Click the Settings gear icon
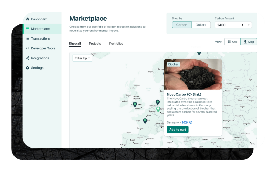 click(27, 68)
